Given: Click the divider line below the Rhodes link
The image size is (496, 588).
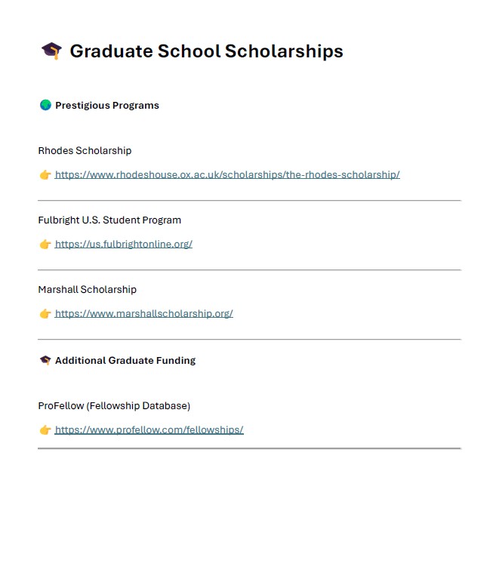Looking at the screenshot, I should click(x=249, y=201).
